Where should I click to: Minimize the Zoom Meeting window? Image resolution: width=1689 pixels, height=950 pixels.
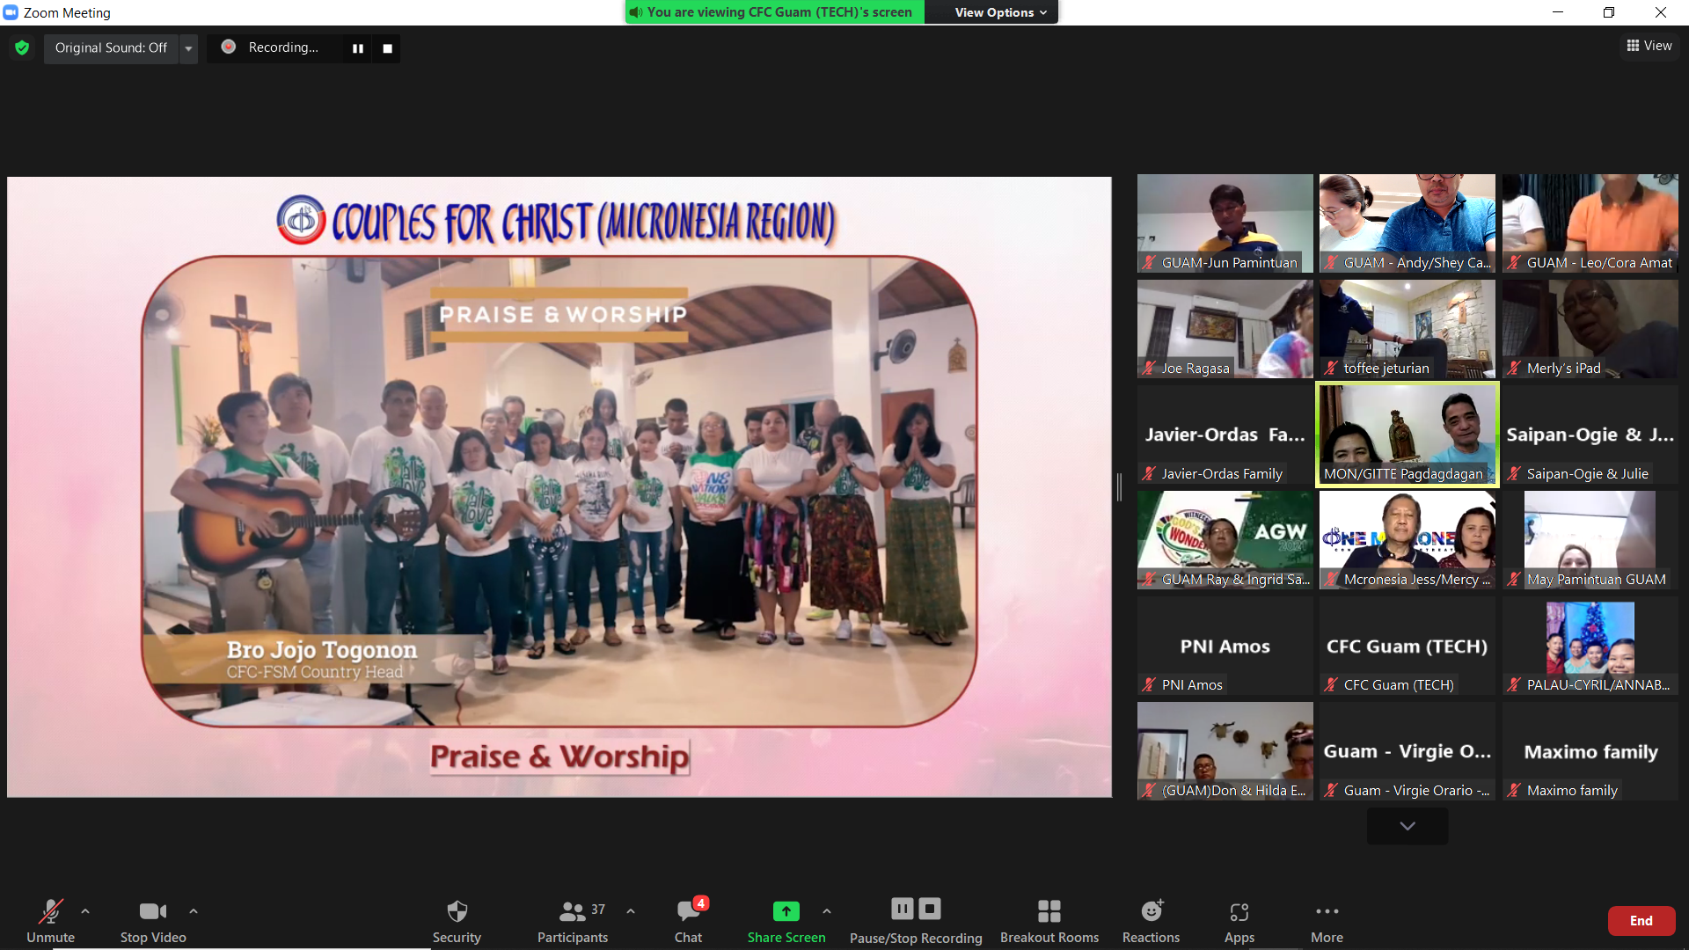coord(1558,12)
